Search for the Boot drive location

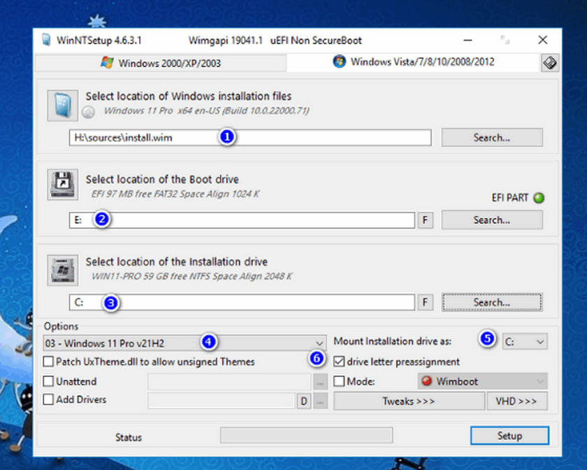click(492, 220)
